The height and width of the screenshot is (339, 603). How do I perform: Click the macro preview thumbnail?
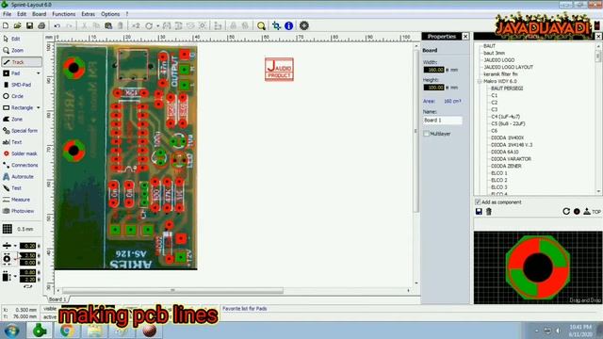coord(538,267)
